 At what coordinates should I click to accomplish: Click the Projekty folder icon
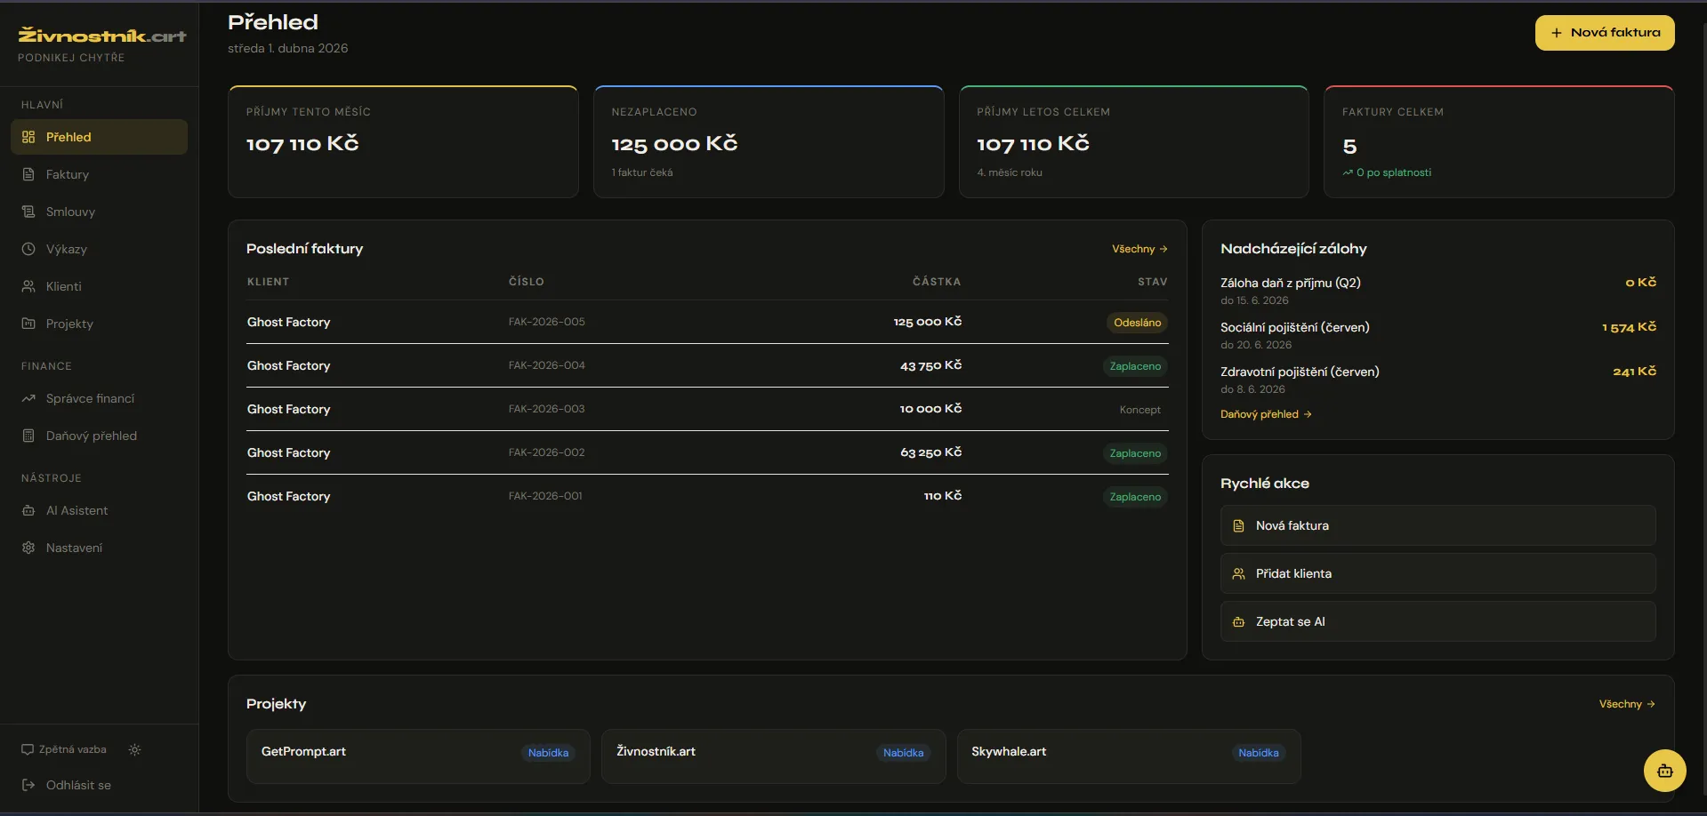coord(28,324)
